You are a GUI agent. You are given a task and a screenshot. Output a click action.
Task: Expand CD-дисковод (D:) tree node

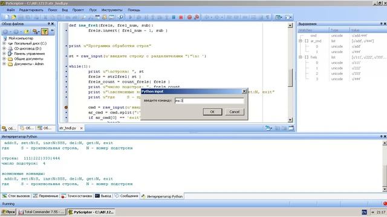[4, 48]
